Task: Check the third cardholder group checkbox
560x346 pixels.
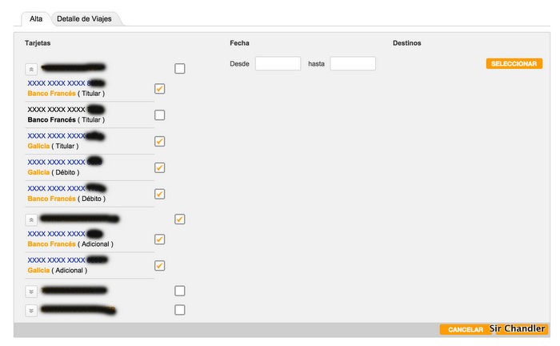Action: (x=180, y=291)
